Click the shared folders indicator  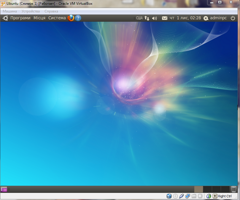click(194, 196)
